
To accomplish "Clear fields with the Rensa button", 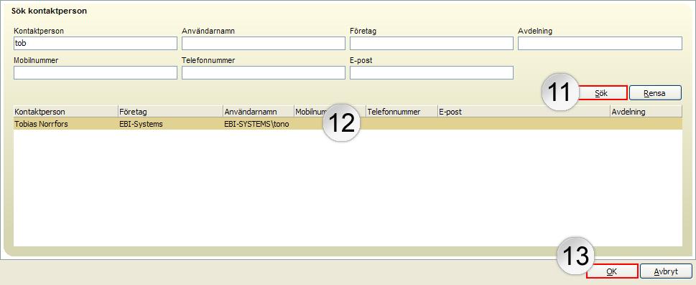I will [655, 93].
